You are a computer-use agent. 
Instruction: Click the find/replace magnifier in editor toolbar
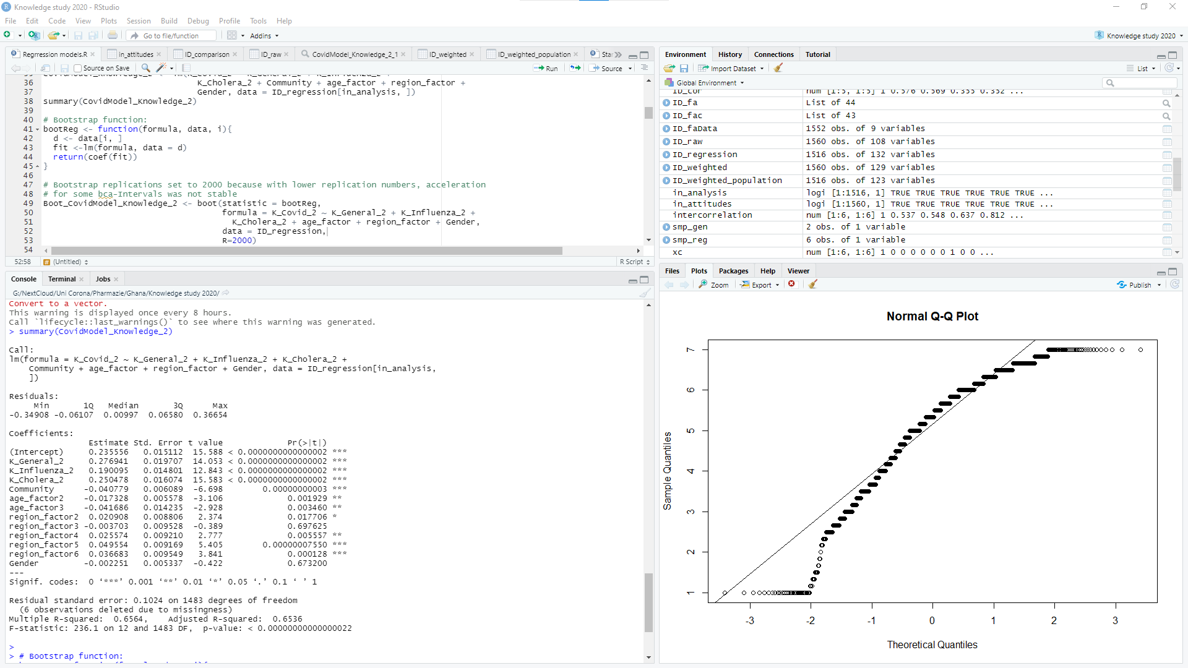click(x=146, y=68)
